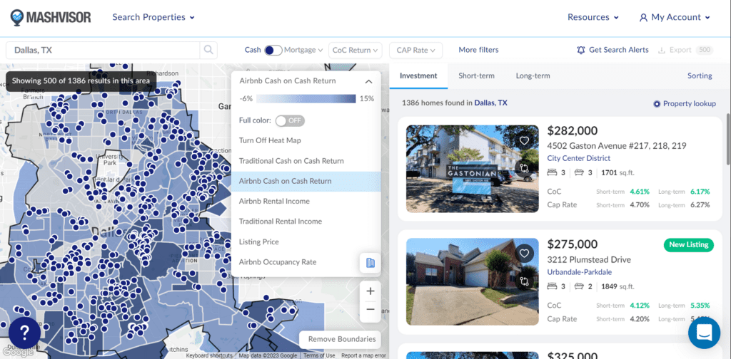The width and height of the screenshot is (731, 359).
Task: Click the search magnifier icon
Action: pyautogui.click(x=208, y=50)
